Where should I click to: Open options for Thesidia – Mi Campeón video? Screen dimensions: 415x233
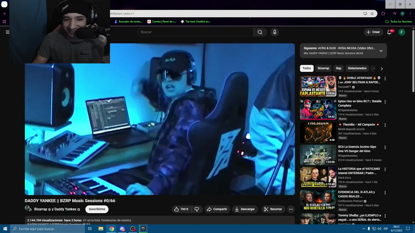tap(385, 125)
